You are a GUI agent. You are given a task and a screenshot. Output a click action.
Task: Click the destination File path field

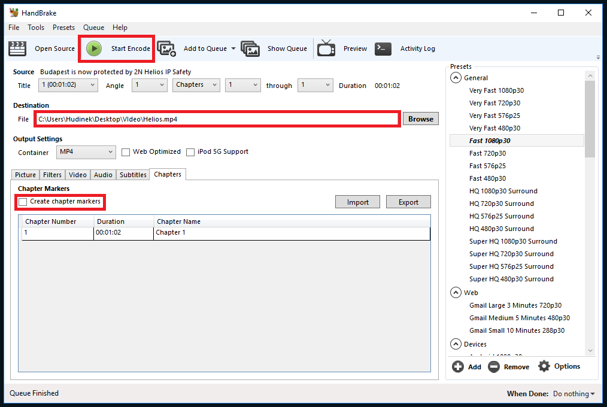(217, 119)
